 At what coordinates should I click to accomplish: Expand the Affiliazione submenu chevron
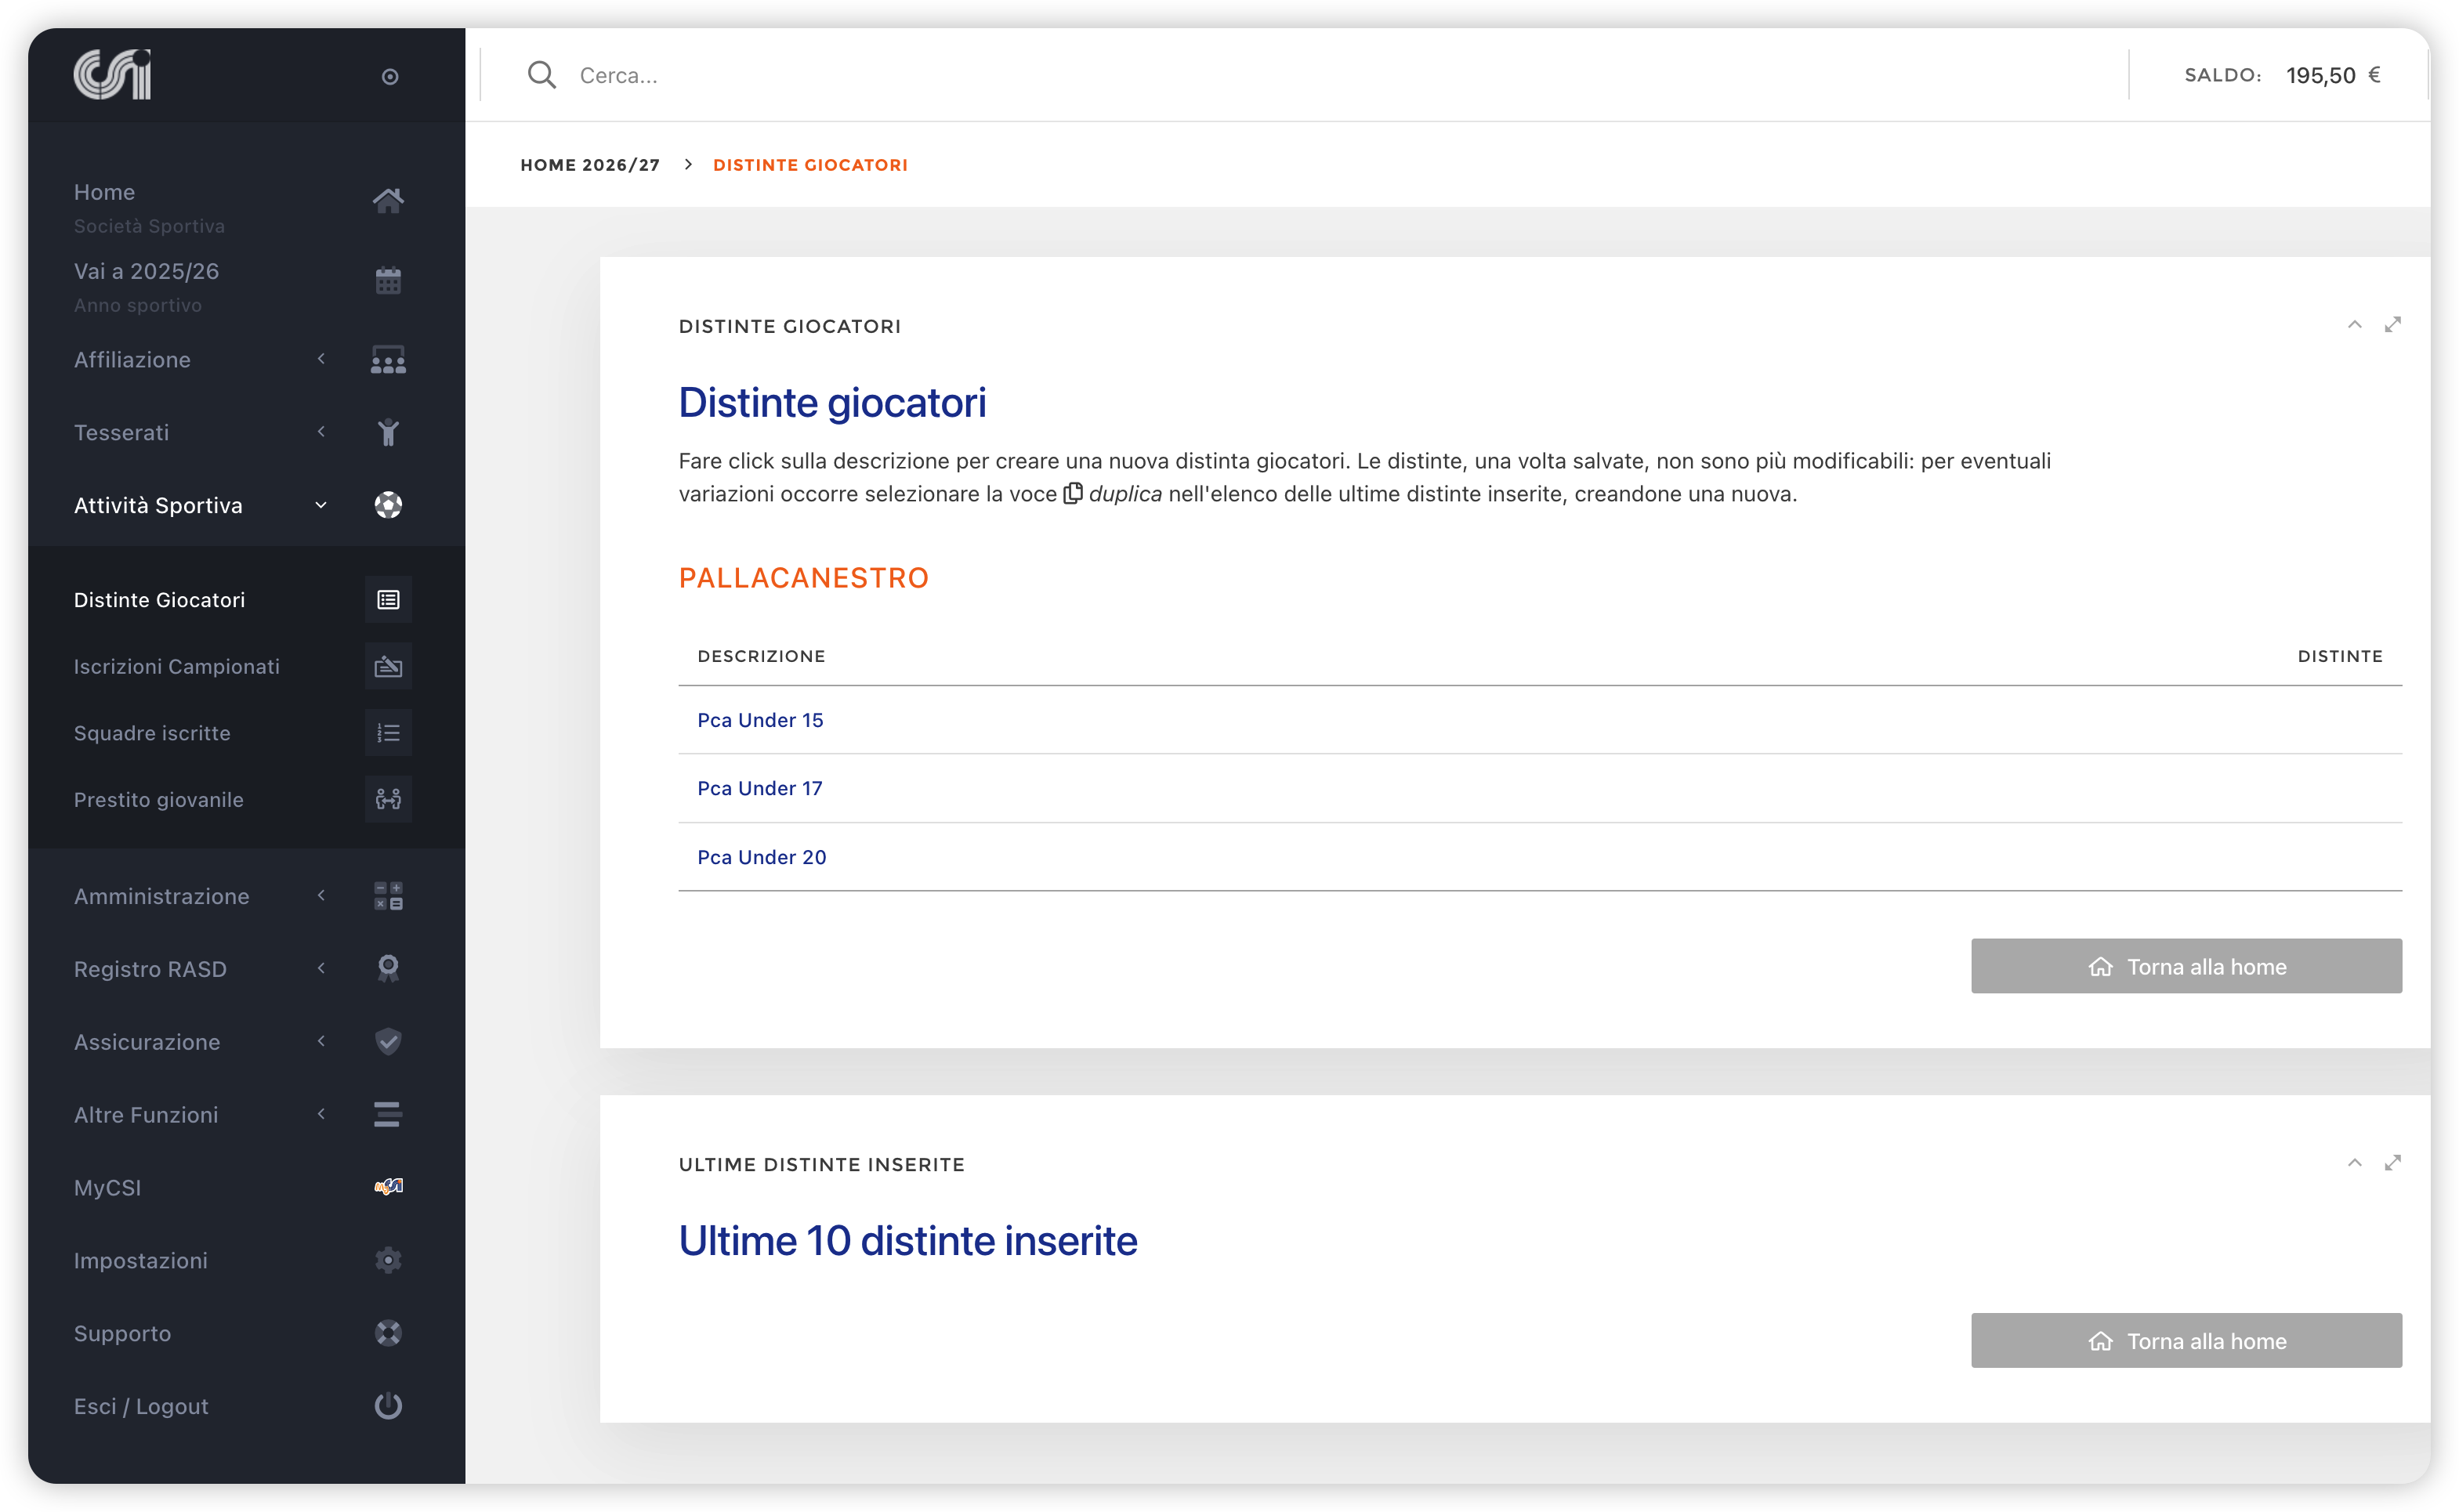pyautogui.click(x=321, y=359)
